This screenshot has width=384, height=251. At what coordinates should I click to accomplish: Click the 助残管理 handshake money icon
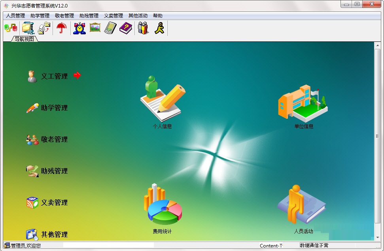click(x=32, y=171)
